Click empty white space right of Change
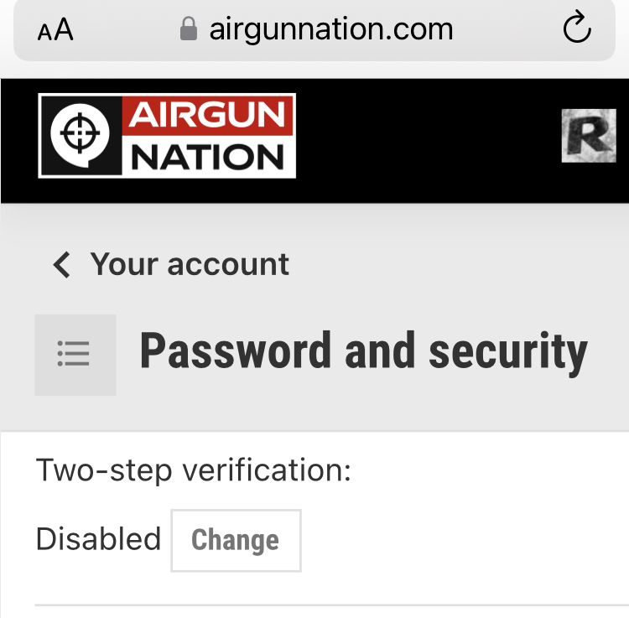The width and height of the screenshot is (629, 618). coord(461,540)
